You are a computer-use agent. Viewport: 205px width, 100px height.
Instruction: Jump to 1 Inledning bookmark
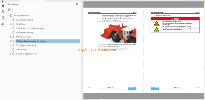click(x=21, y=24)
